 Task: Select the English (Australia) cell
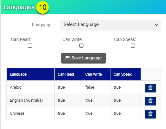(x=26, y=100)
